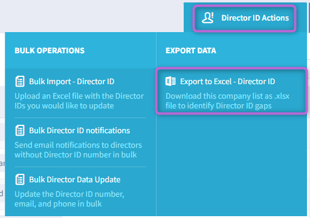Click the BULK OPERATIONS column heading

tap(50, 50)
